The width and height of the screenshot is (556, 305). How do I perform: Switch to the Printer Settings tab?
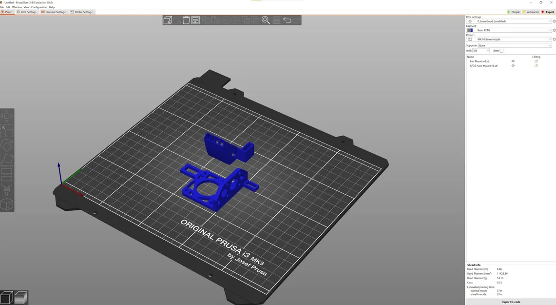[x=81, y=12]
